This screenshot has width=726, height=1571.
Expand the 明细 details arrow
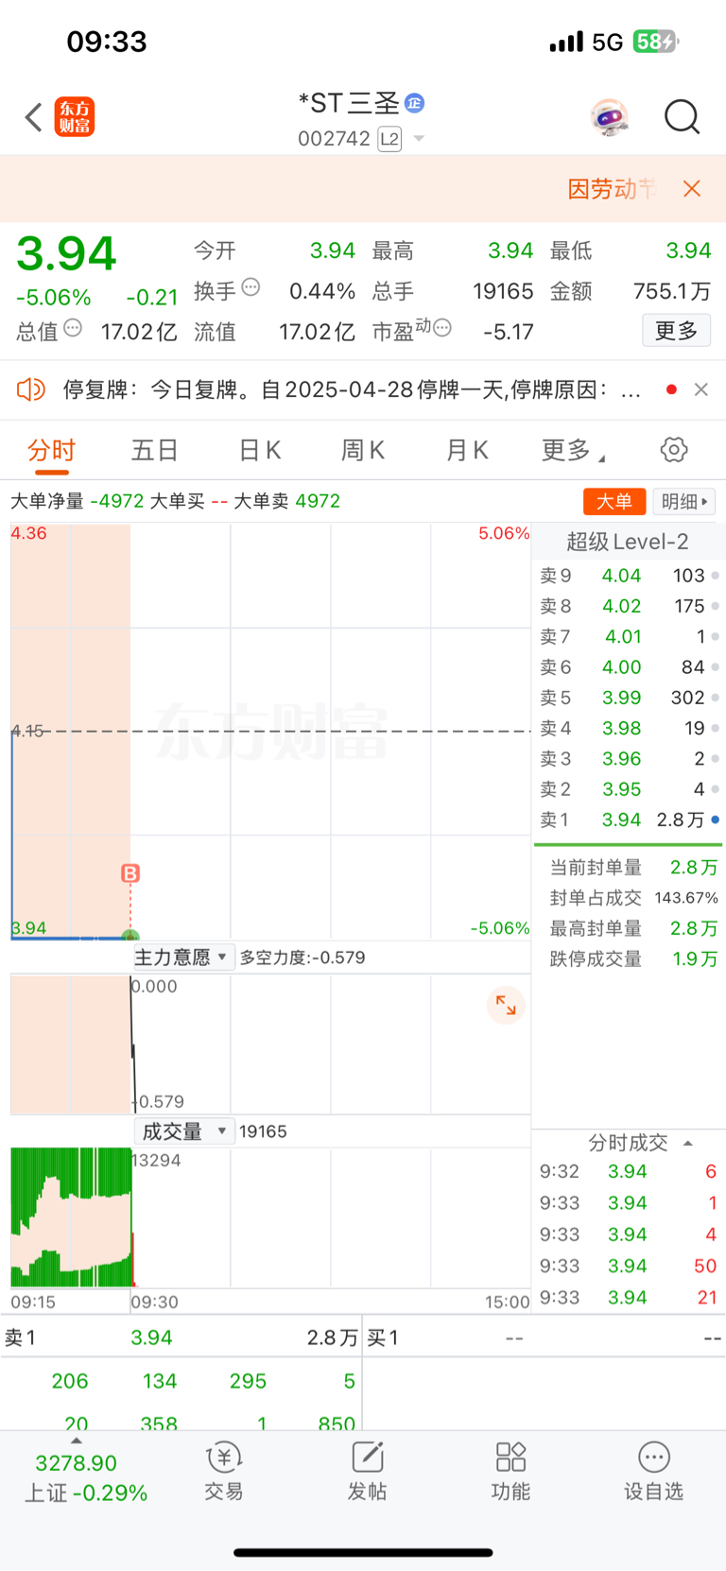684,501
